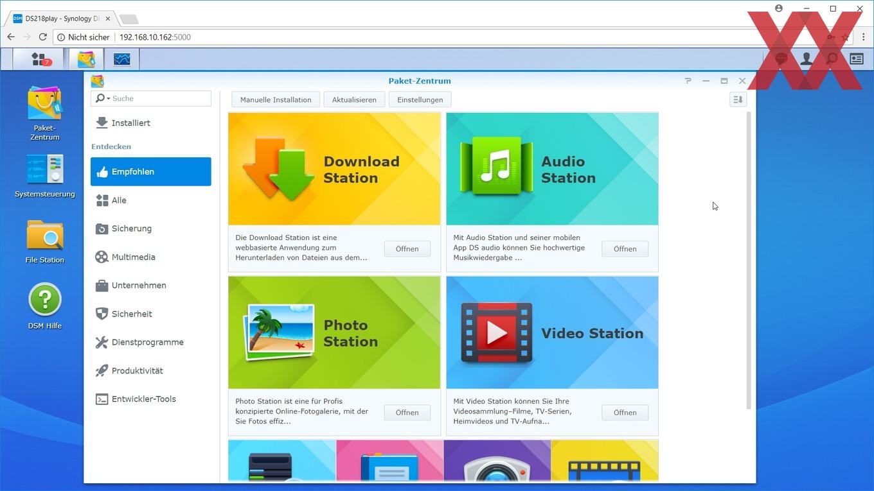Screen dimensions: 874x491
Task: Click Öffnen for Photo Station
Action: tap(407, 413)
